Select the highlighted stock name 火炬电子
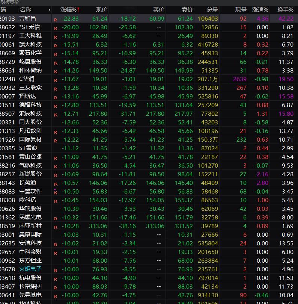The image size is (298, 304). tap(30, 269)
